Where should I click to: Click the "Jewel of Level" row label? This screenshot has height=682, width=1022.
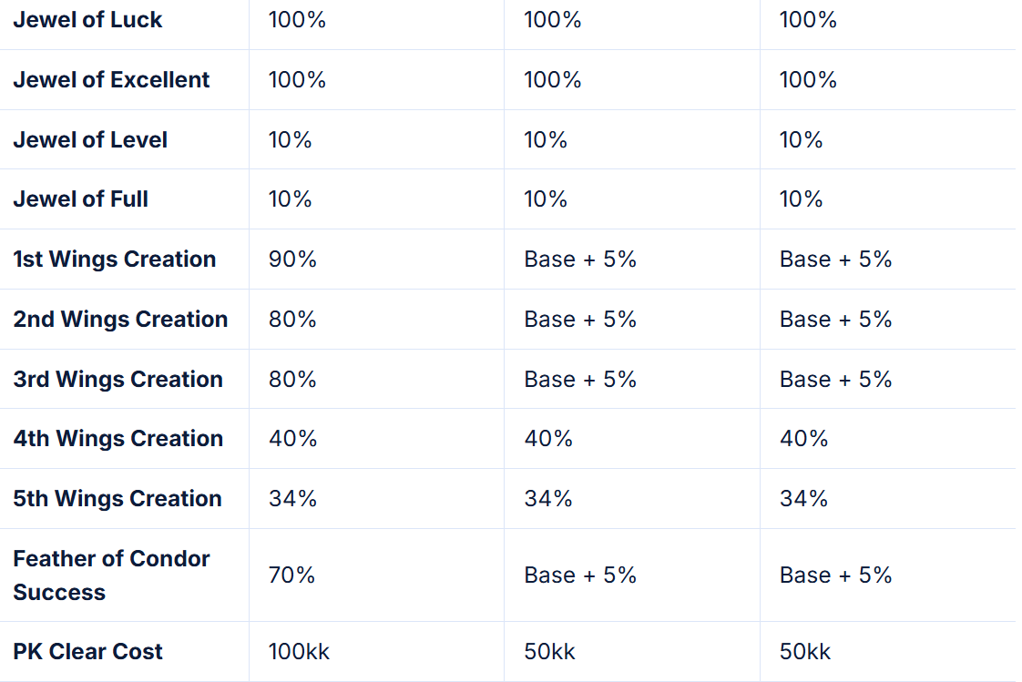coord(90,140)
